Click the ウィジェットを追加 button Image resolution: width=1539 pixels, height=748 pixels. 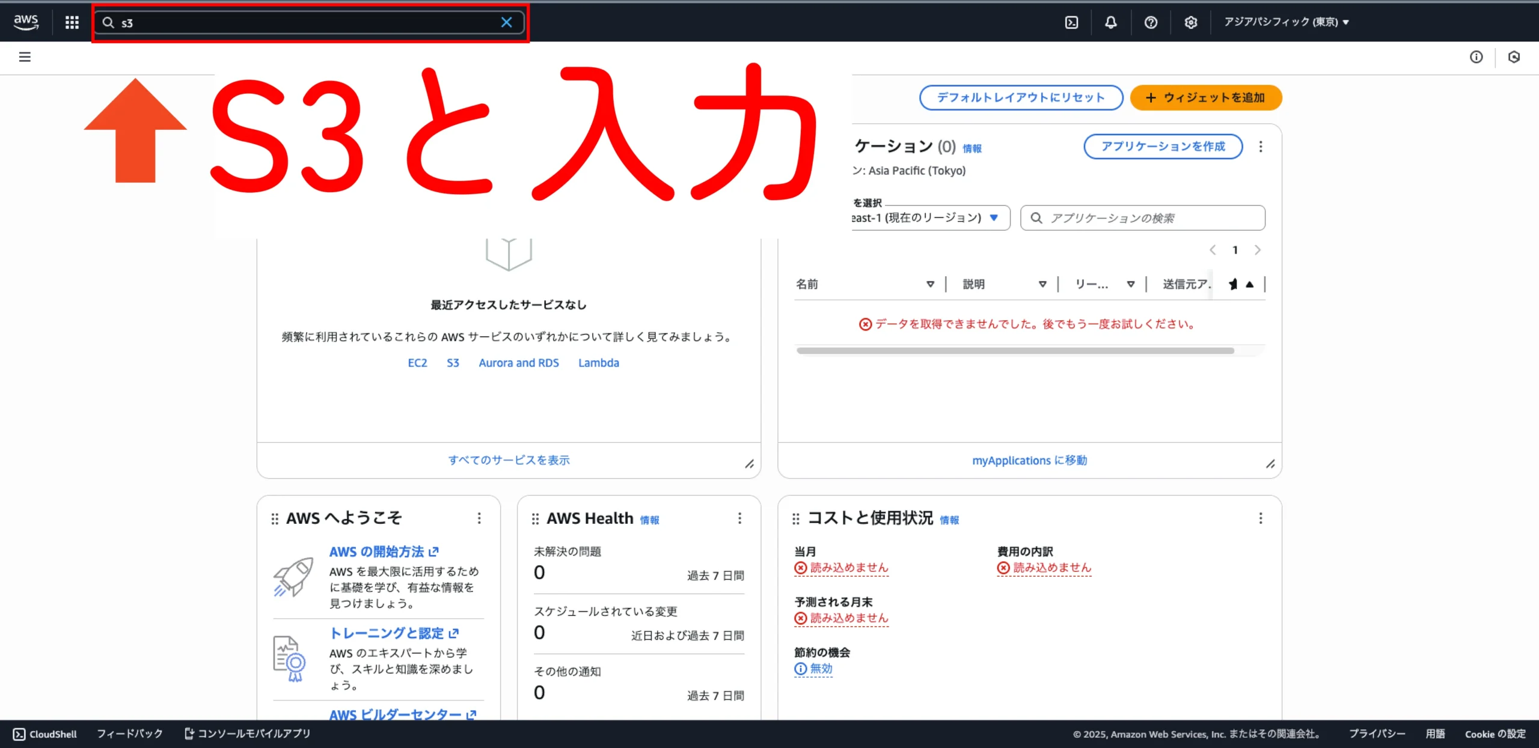pyautogui.click(x=1205, y=97)
